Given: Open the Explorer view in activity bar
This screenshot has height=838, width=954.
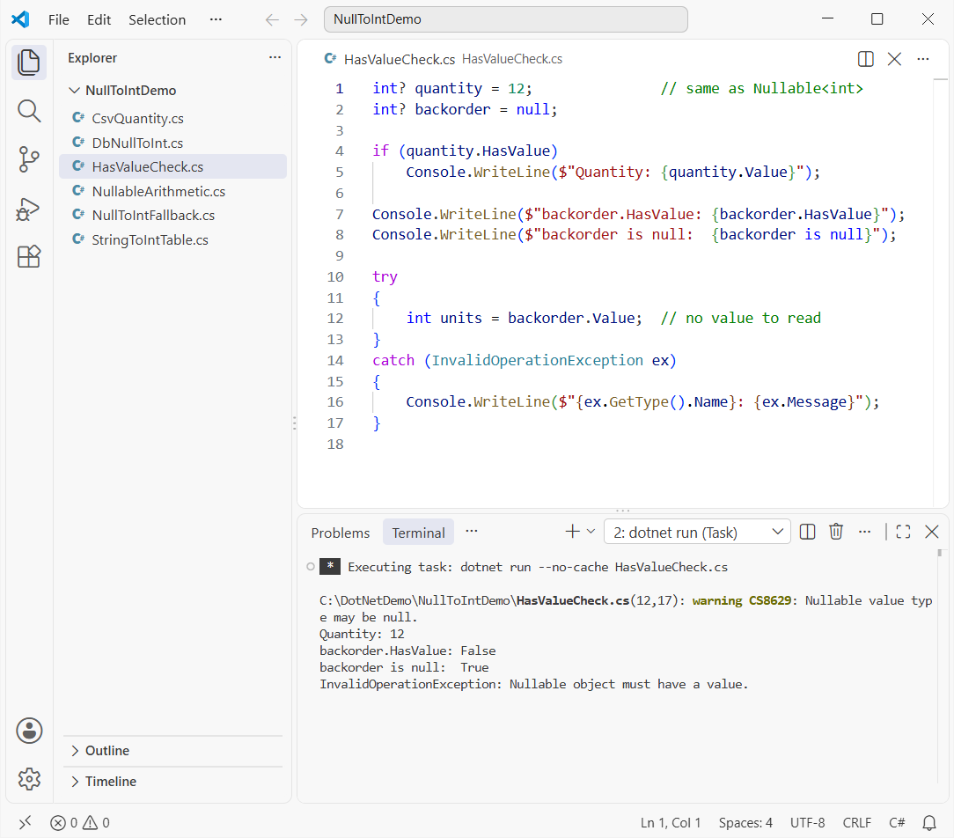Looking at the screenshot, I should click(28, 62).
